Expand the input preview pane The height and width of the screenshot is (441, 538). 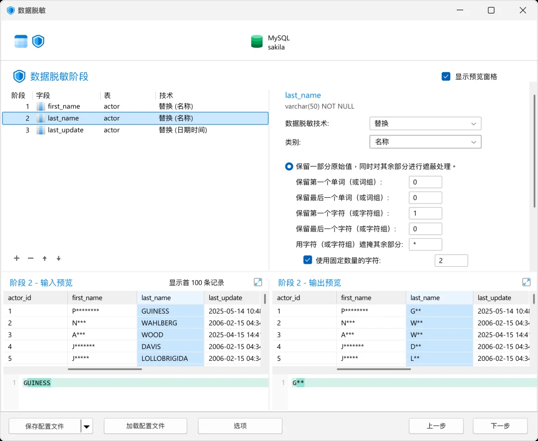click(258, 282)
